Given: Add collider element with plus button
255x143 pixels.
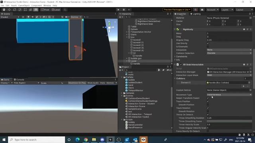Looking at the screenshot, I should pyautogui.click(x=243, y=86).
